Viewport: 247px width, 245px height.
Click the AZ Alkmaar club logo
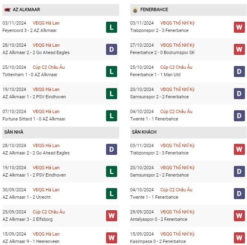coord(7,10)
